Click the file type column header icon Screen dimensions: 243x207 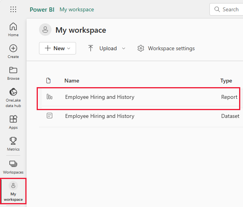pos(48,81)
